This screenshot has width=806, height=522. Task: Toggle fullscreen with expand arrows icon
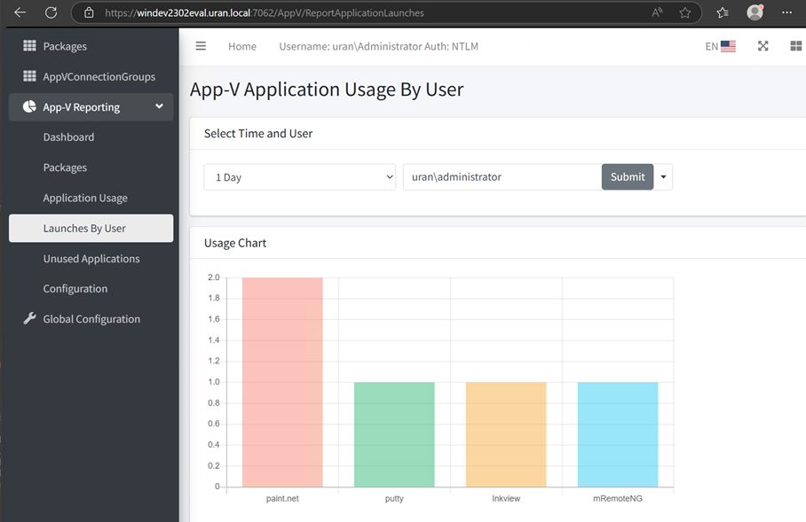tap(763, 46)
